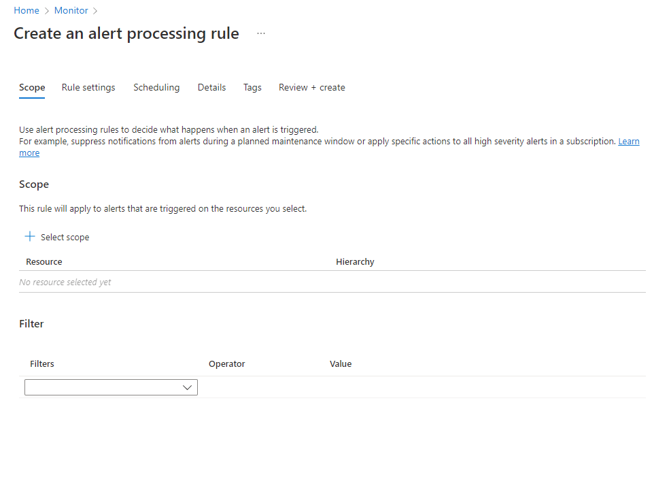Click the Select scope button label

point(65,238)
